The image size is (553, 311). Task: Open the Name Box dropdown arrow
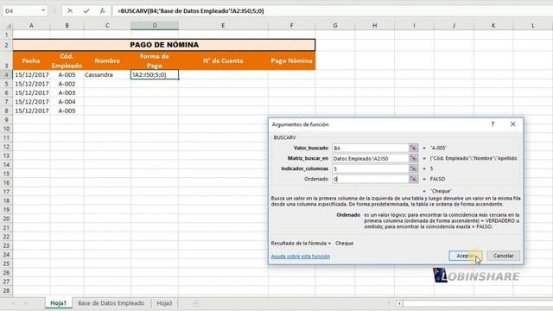click(x=43, y=11)
